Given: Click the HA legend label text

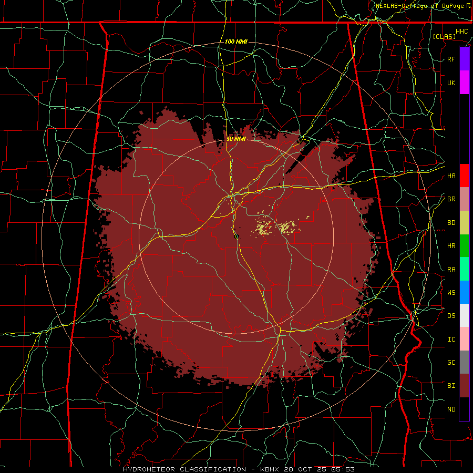Looking at the screenshot, I should pos(451,176).
